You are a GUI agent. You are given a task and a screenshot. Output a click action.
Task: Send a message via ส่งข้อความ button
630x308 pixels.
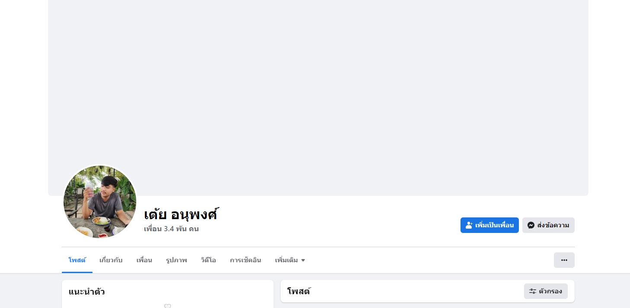pyautogui.click(x=548, y=225)
